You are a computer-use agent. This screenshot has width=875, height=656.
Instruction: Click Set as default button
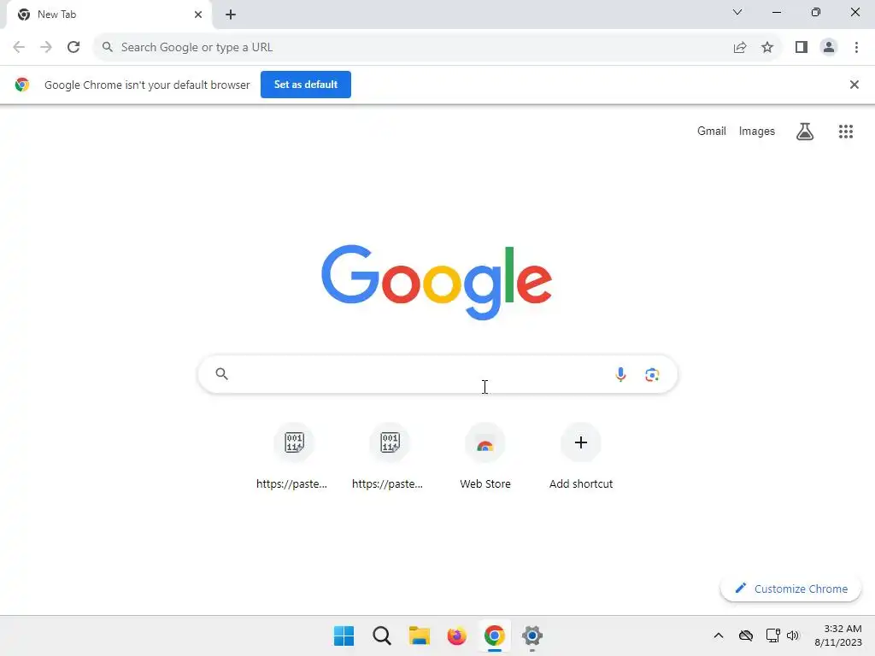point(306,85)
